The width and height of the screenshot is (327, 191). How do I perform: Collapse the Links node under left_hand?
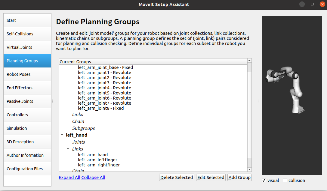tap(68, 149)
